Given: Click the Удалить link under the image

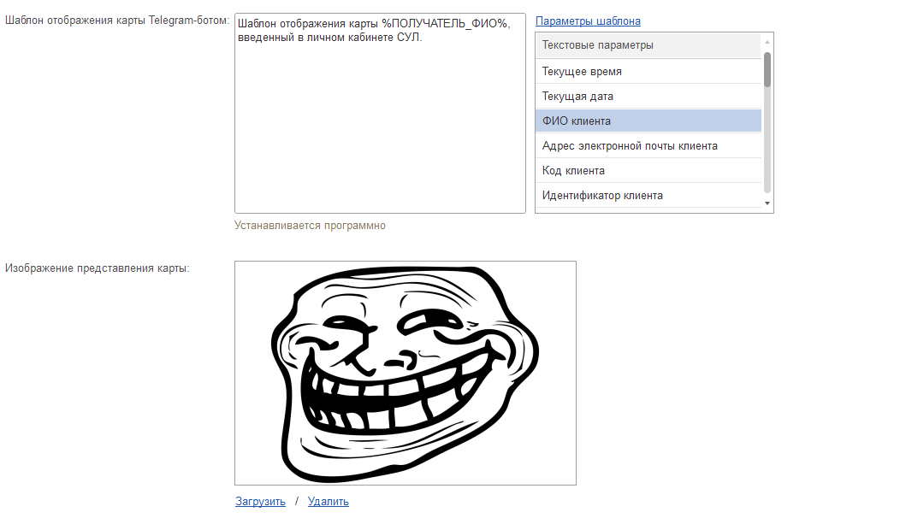Looking at the screenshot, I should (x=329, y=501).
